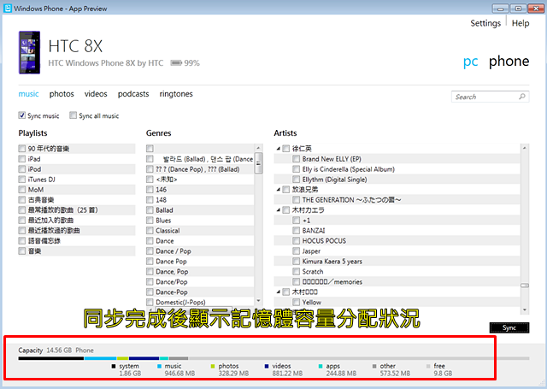Viewport: 547px width, 389px height.
Task: Maximize the Windows Phone app window
Action: click(x=518, y=9)
